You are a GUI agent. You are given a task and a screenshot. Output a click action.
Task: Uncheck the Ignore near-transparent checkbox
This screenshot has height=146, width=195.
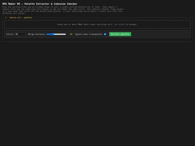point(105,34)
